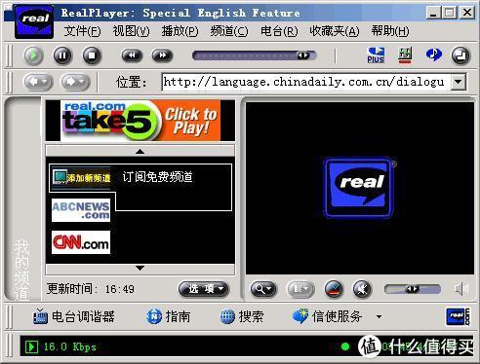Click the real logo in title bar
This screenshot has height=364, width=480.
pos(34,21)
